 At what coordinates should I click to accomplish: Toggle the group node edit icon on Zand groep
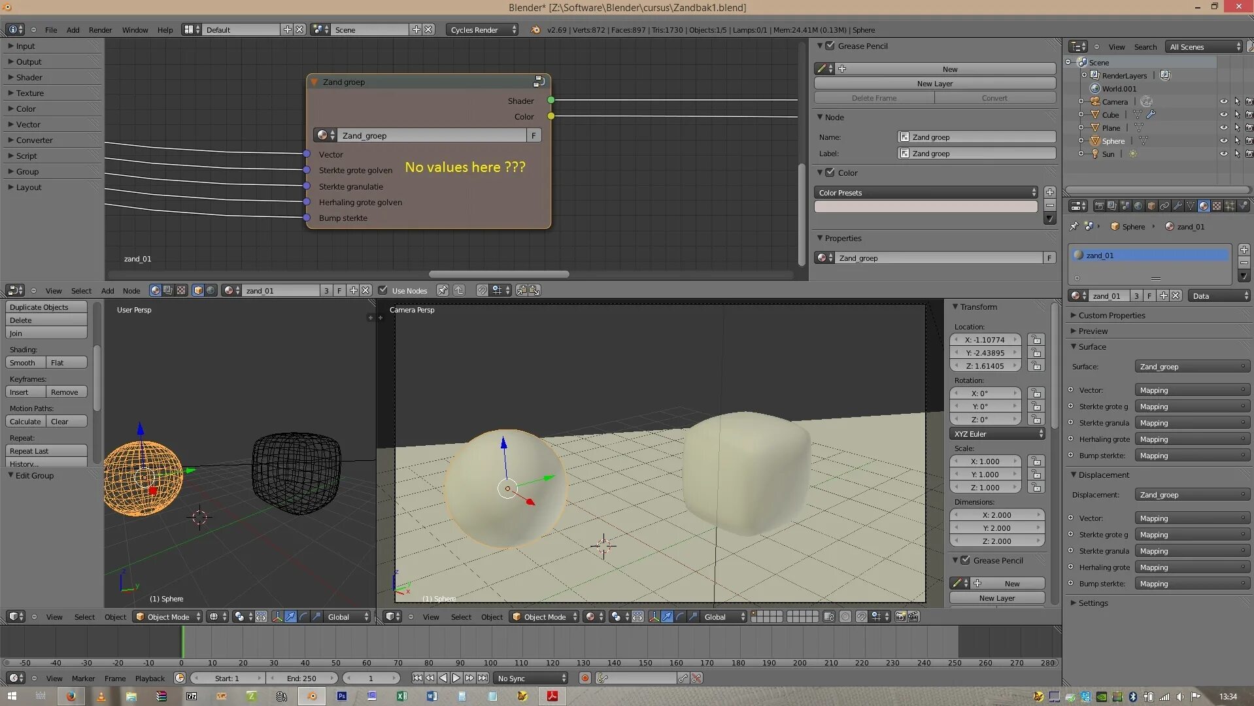(x=539, y=82)
